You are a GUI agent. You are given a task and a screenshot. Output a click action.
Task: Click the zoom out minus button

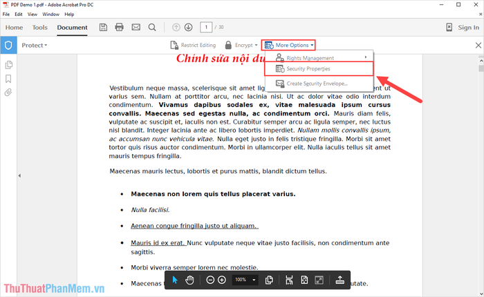[x=210, y=280]
